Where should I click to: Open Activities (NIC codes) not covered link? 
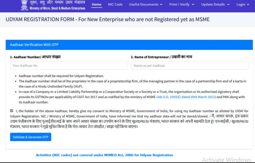[x=104, y=155]
